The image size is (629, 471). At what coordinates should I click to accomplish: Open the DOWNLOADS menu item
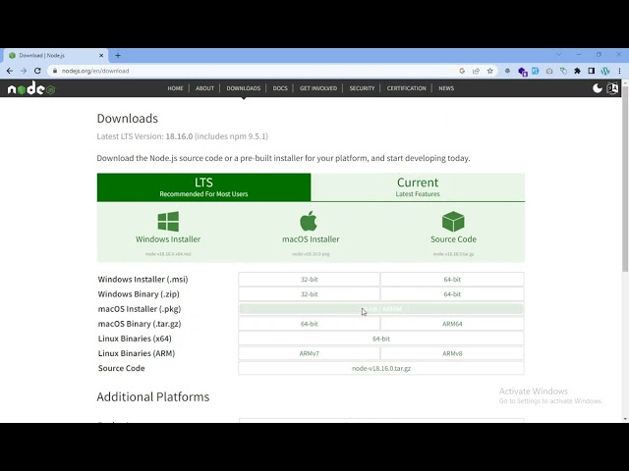(x=244, y=88)
